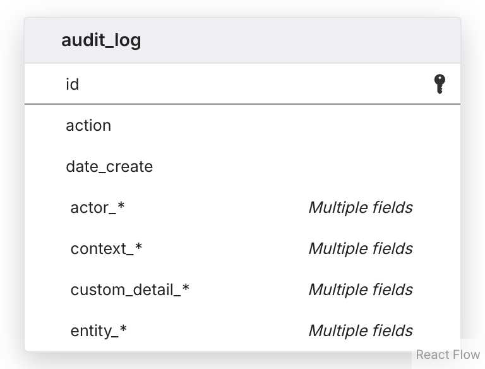Click Multiple fields beside context_*
Viewport: 485px width, 369px height.
click(x=360, y=248)
